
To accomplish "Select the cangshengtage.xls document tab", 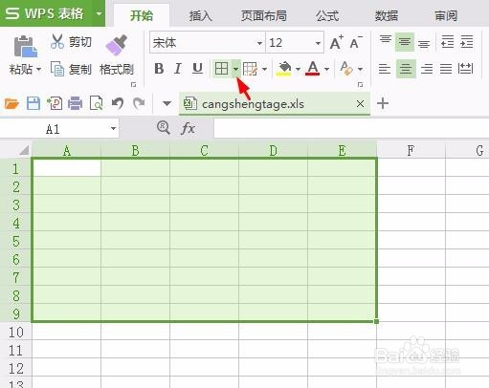I will tap(275, 104).
